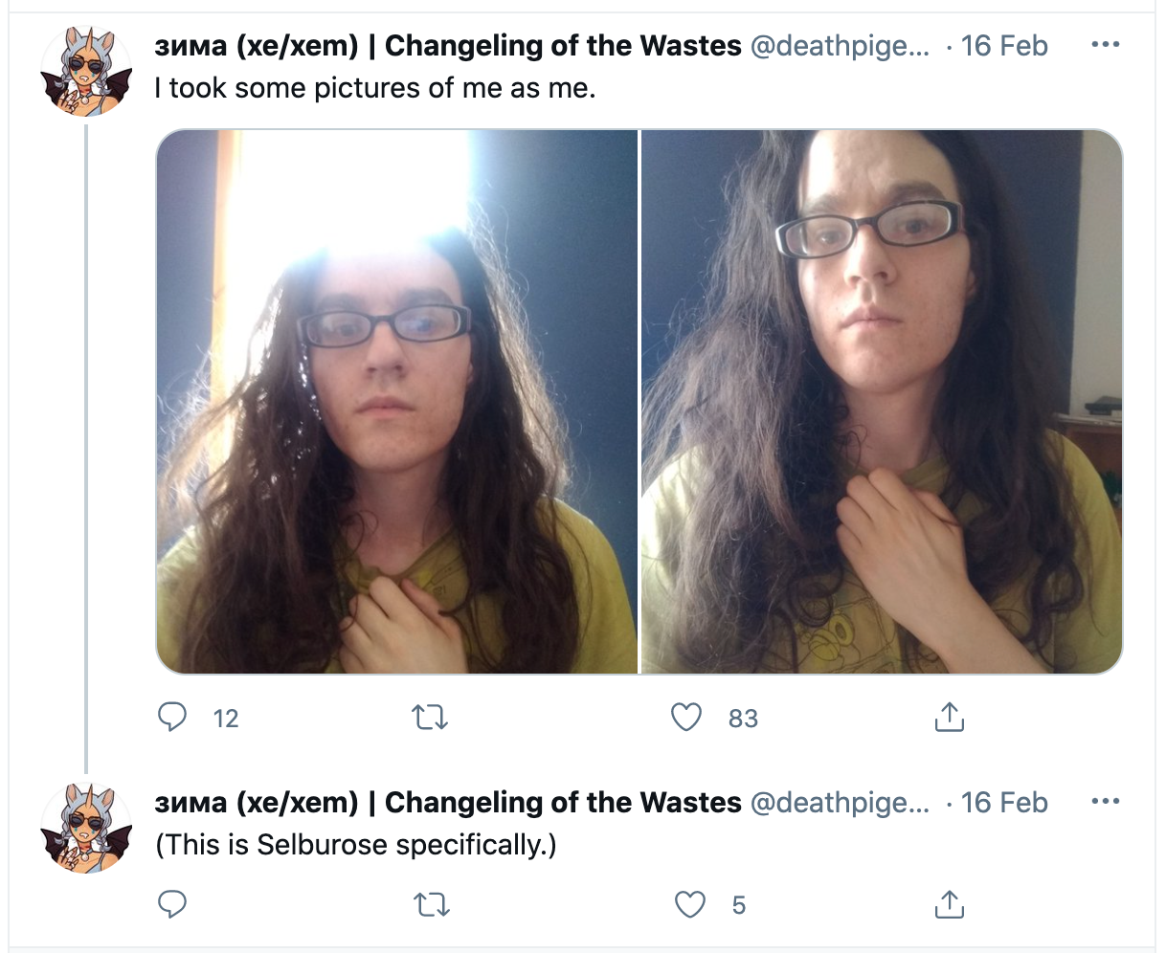Open more options menu on Selburose tweet
Screen dimensions: 1166x953
click(x=1105, y=802)
